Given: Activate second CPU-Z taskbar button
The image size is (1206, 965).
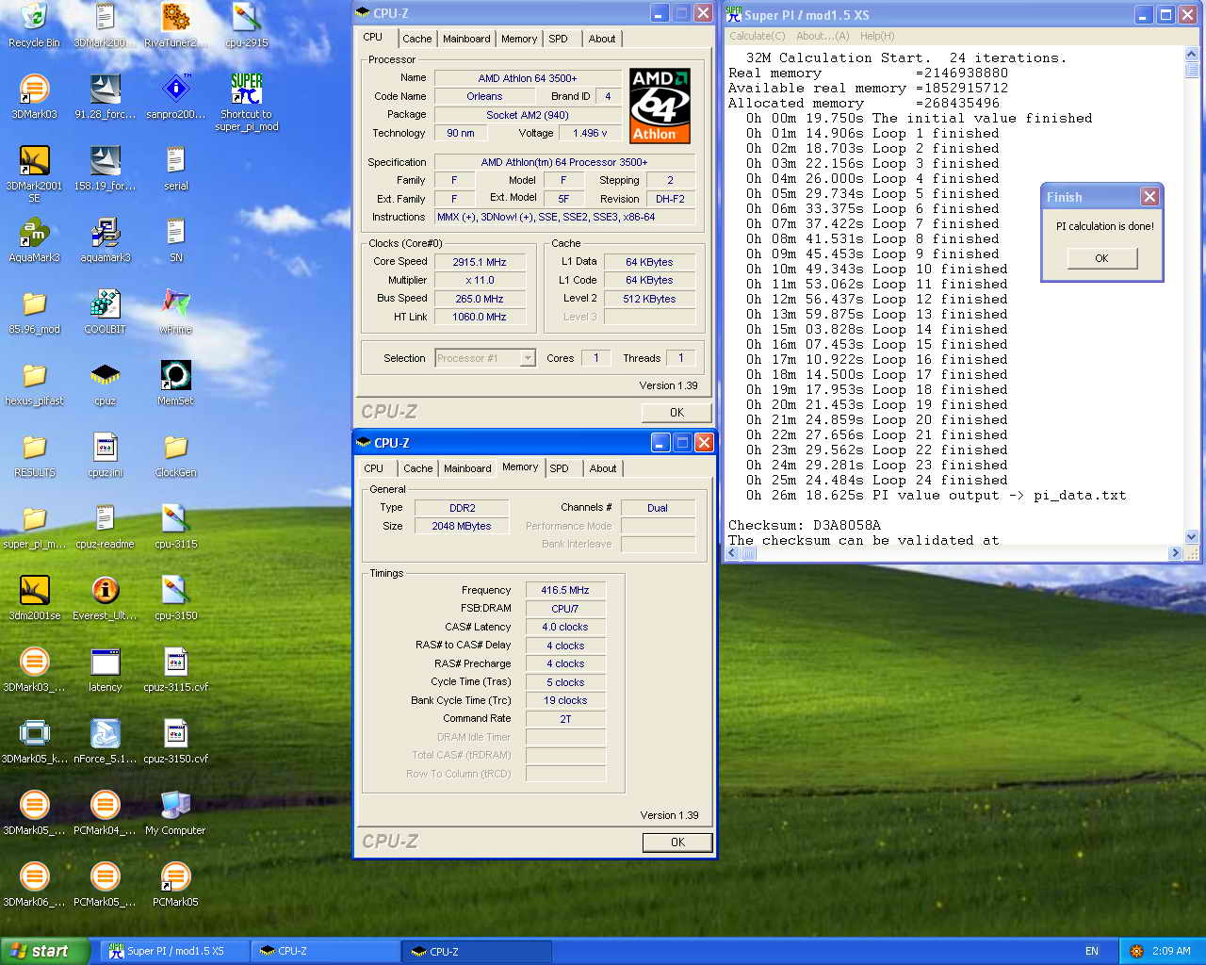Looking at the screenshot, I should point(476,951).
